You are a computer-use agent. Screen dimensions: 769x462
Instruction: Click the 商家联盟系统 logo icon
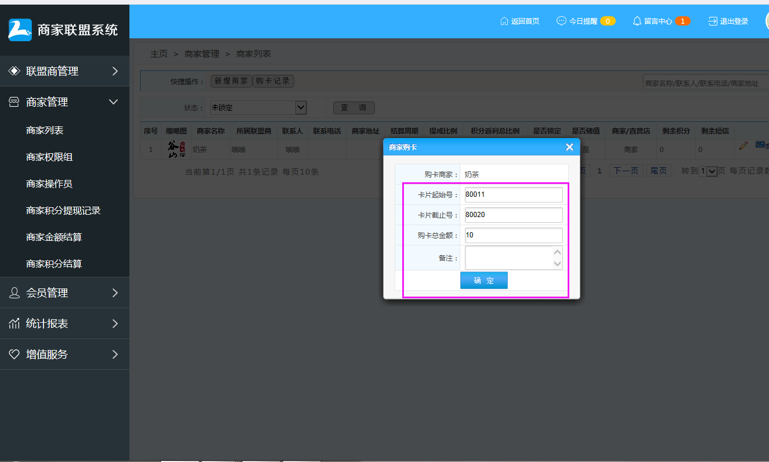click(20, 30)
